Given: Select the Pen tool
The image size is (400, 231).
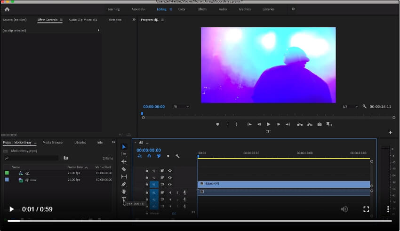Looking at the screenshot, I should pos(124,184).
